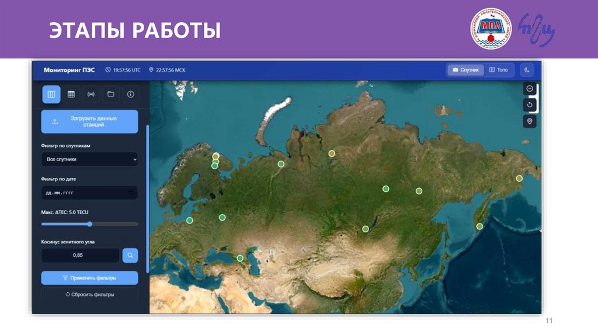Switch map to 'Топо' topographic layer
This screenshot has width=598, height=335.
[x=499, y=70]
